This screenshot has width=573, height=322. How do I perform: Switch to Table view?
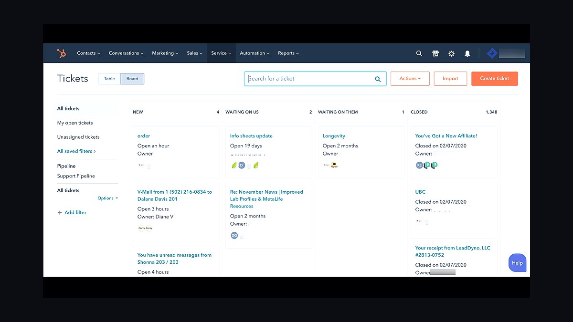[x=109, y=79]
